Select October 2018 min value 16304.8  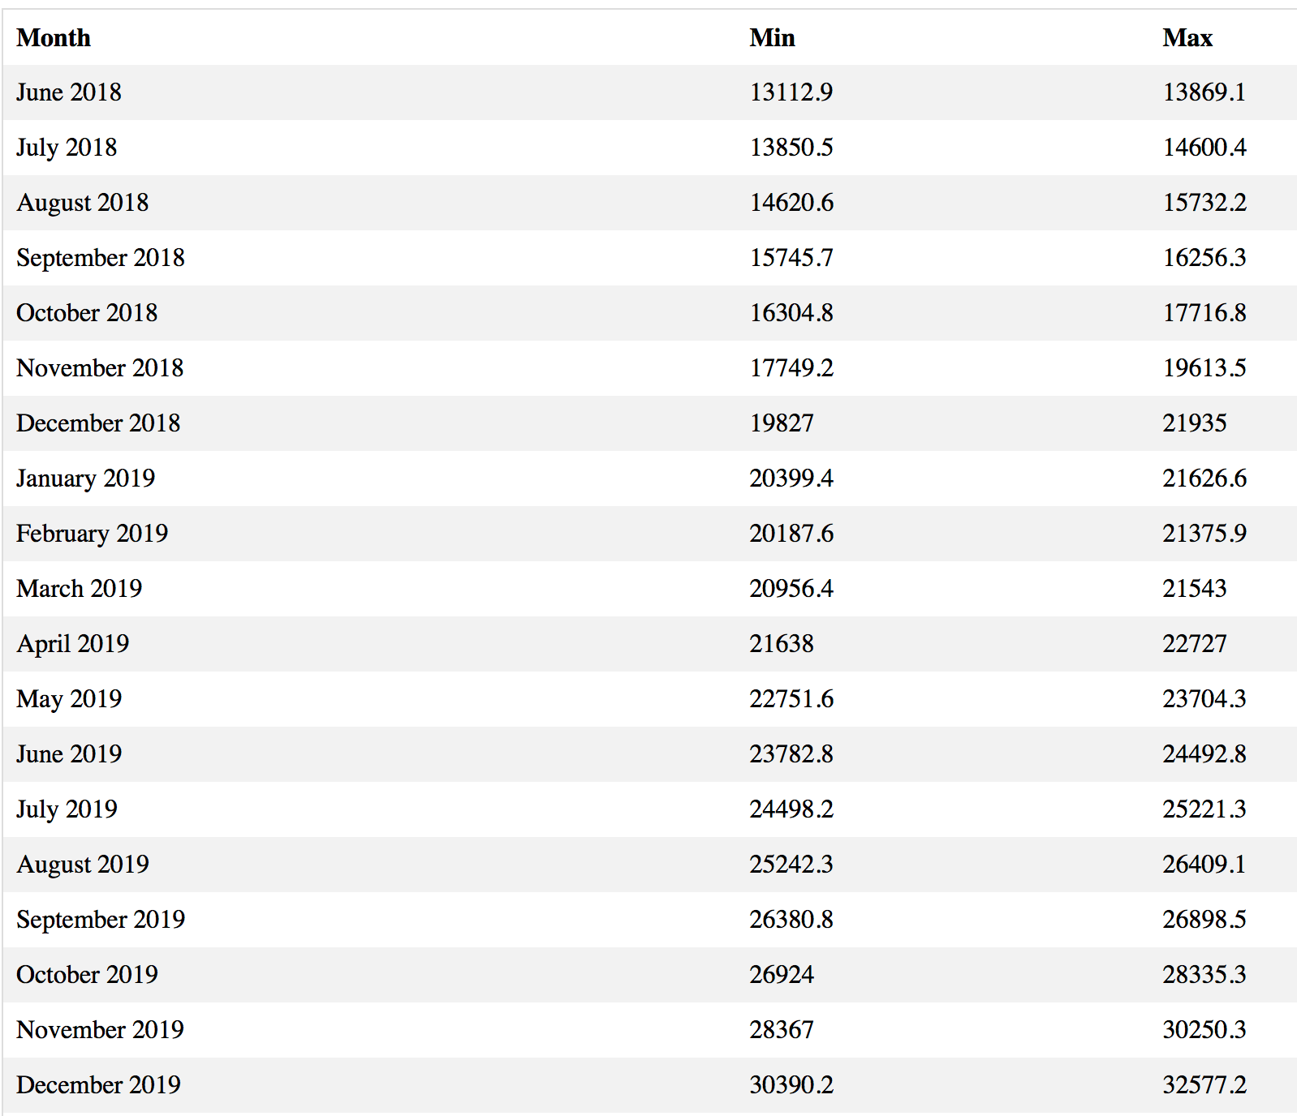[791, 313]
